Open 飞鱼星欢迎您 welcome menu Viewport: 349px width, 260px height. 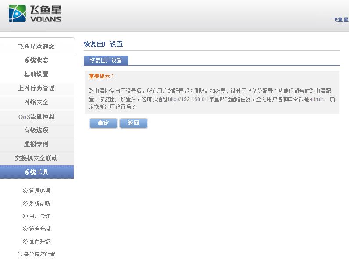click(36, 46)
